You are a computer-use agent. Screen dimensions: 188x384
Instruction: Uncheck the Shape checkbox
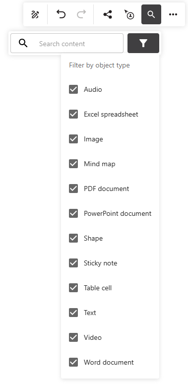73,238
